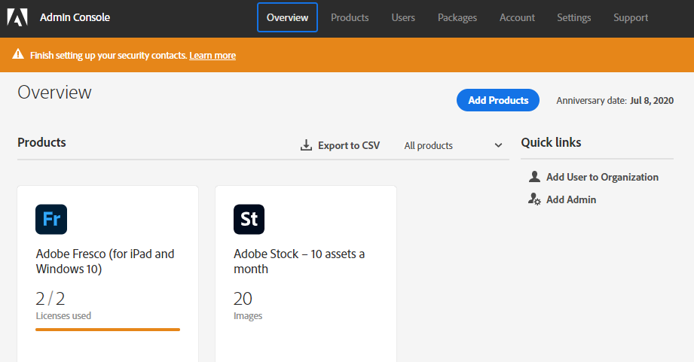The image size is (694, 362).
Task: Follow the Learn more link
Action: pyautogui.click(x=212, y=55)
